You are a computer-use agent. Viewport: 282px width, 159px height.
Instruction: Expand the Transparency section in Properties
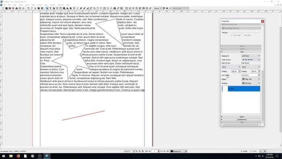(x=241, y=120)
